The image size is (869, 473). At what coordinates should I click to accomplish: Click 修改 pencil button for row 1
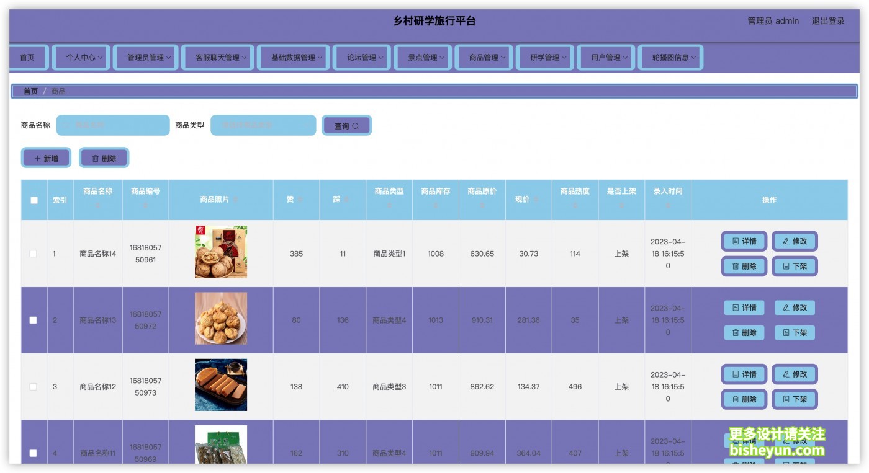(794, 241)
